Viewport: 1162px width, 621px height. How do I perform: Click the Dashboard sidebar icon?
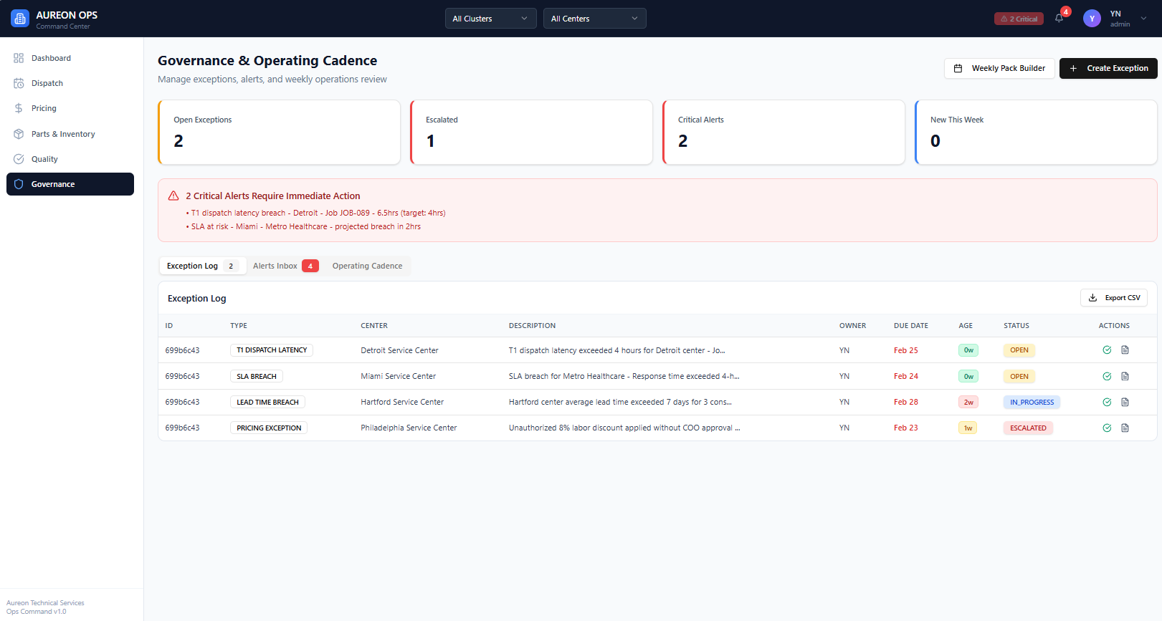(x=19, y=58)
